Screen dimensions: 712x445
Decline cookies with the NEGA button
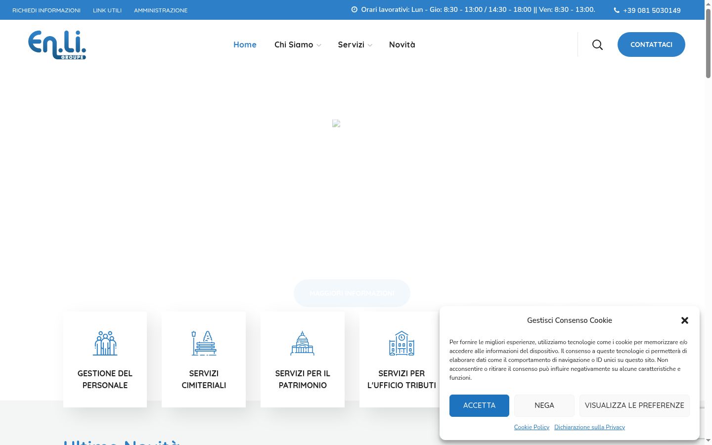click(544, 405)
